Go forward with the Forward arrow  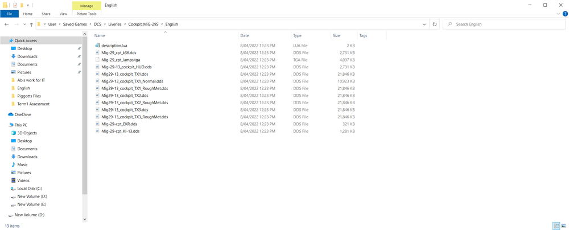coord(17,24)
